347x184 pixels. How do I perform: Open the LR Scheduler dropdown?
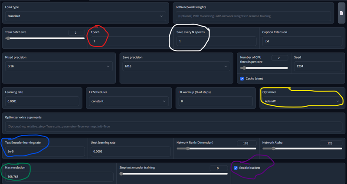[x=129, y=102]
